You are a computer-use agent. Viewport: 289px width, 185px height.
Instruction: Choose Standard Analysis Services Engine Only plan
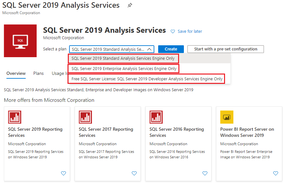tap(123, 58)
